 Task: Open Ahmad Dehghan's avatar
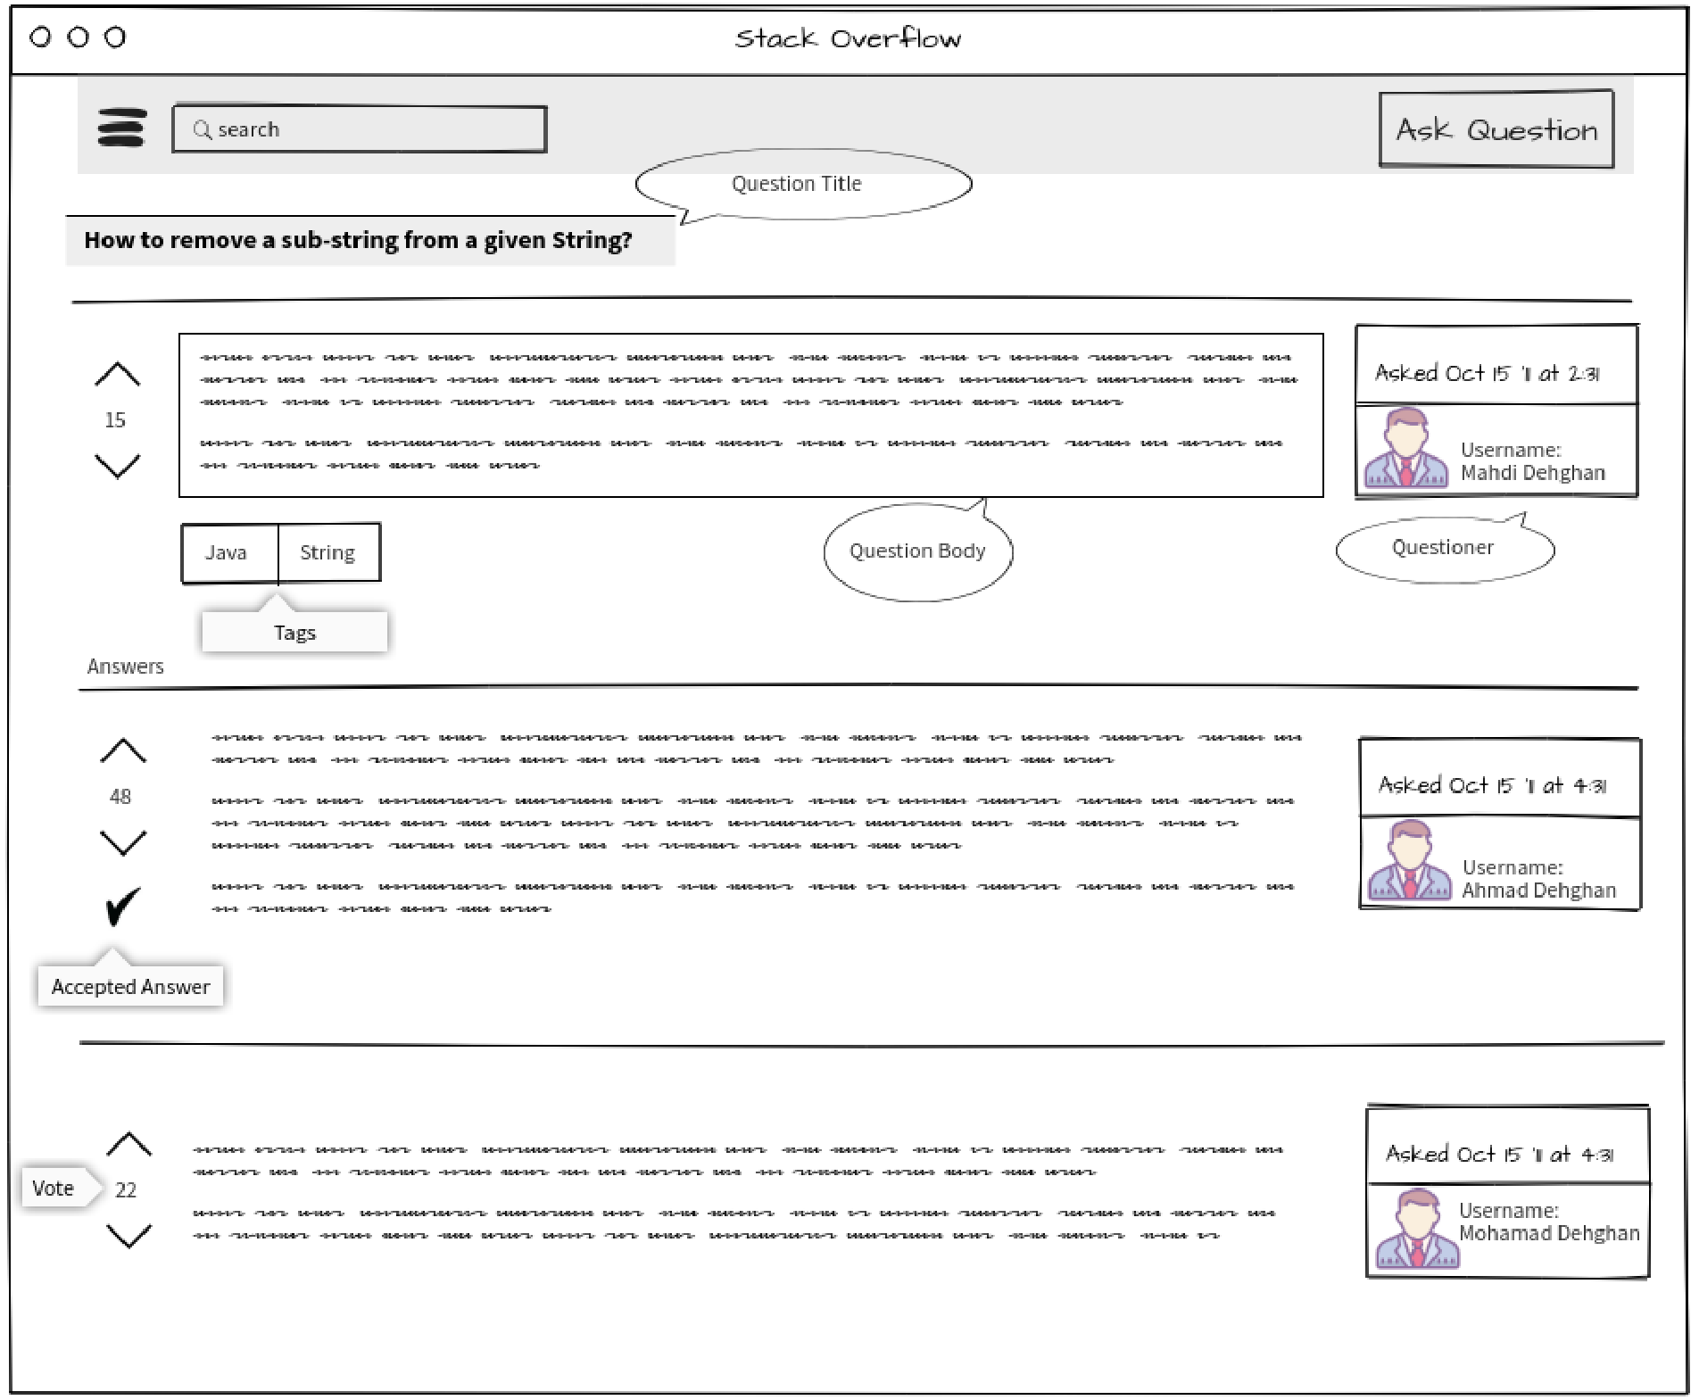click(x=1410, y=859)
